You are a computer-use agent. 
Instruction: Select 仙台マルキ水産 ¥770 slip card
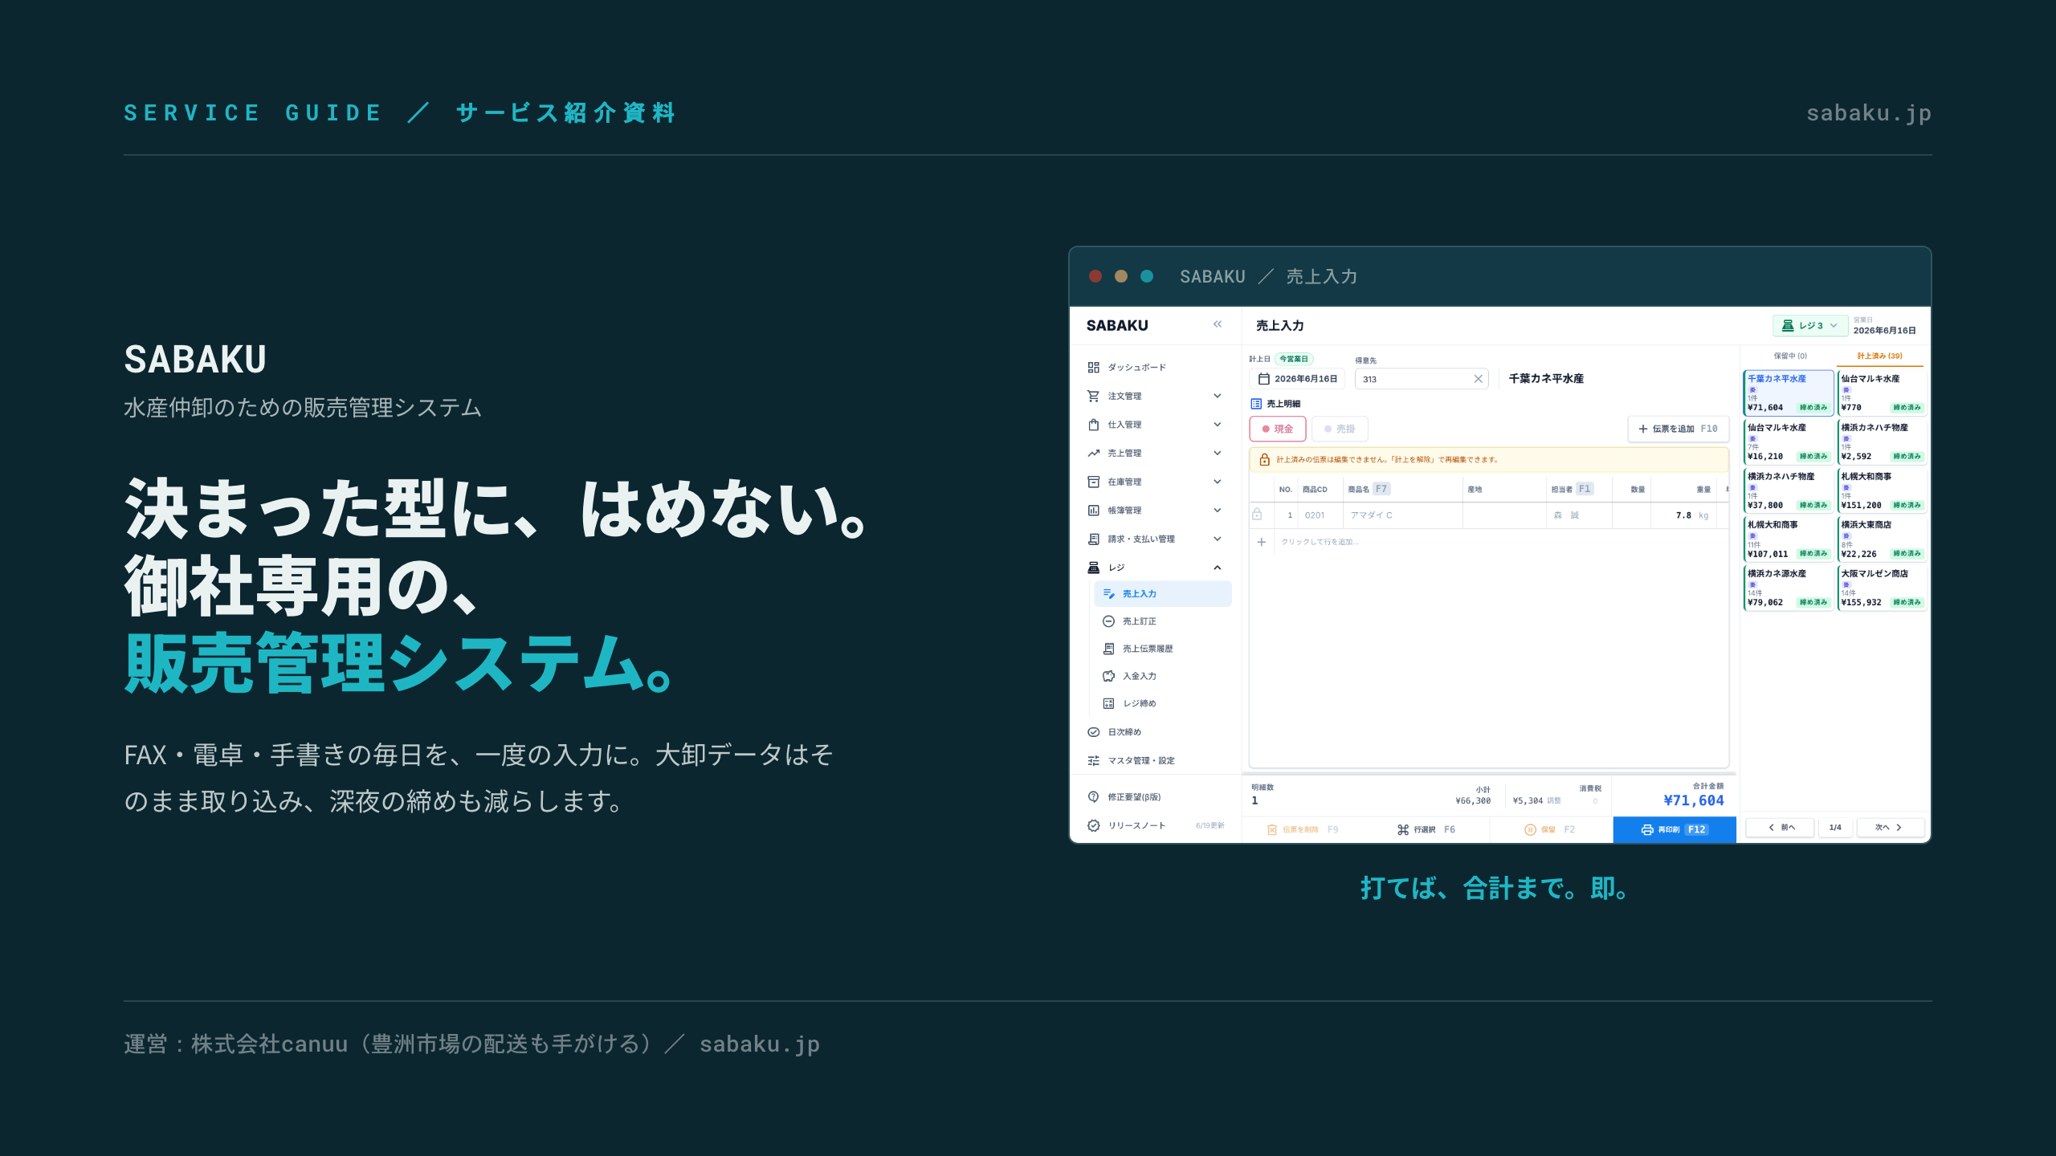click(x=1882, y=393)
